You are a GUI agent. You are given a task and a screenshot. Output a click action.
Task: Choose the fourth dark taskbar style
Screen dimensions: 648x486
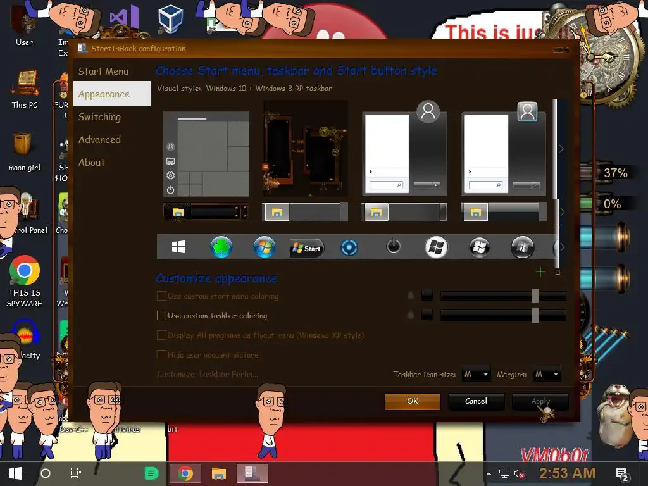504,213
